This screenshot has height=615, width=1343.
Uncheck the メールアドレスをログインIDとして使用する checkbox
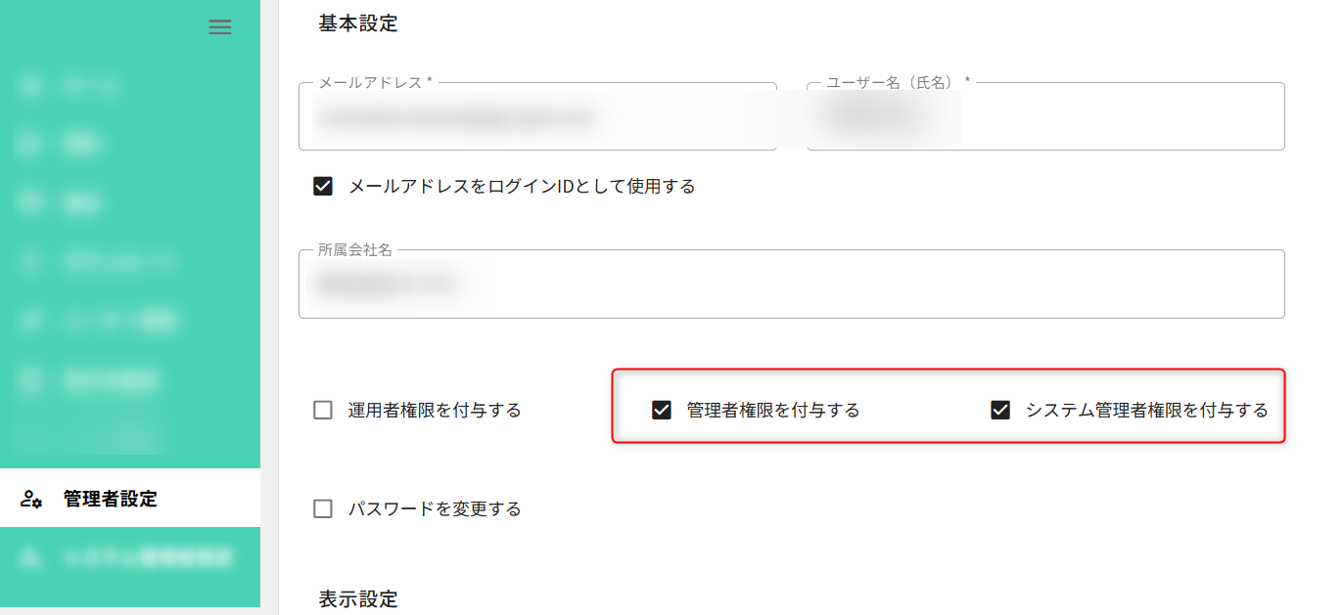click(x=323, y=186)
